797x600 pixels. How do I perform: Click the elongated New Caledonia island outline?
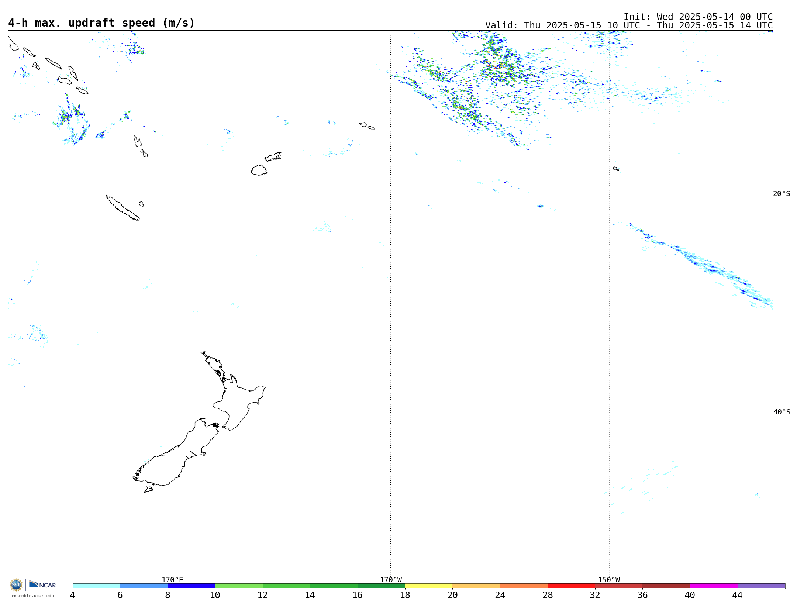pos(123,208)
